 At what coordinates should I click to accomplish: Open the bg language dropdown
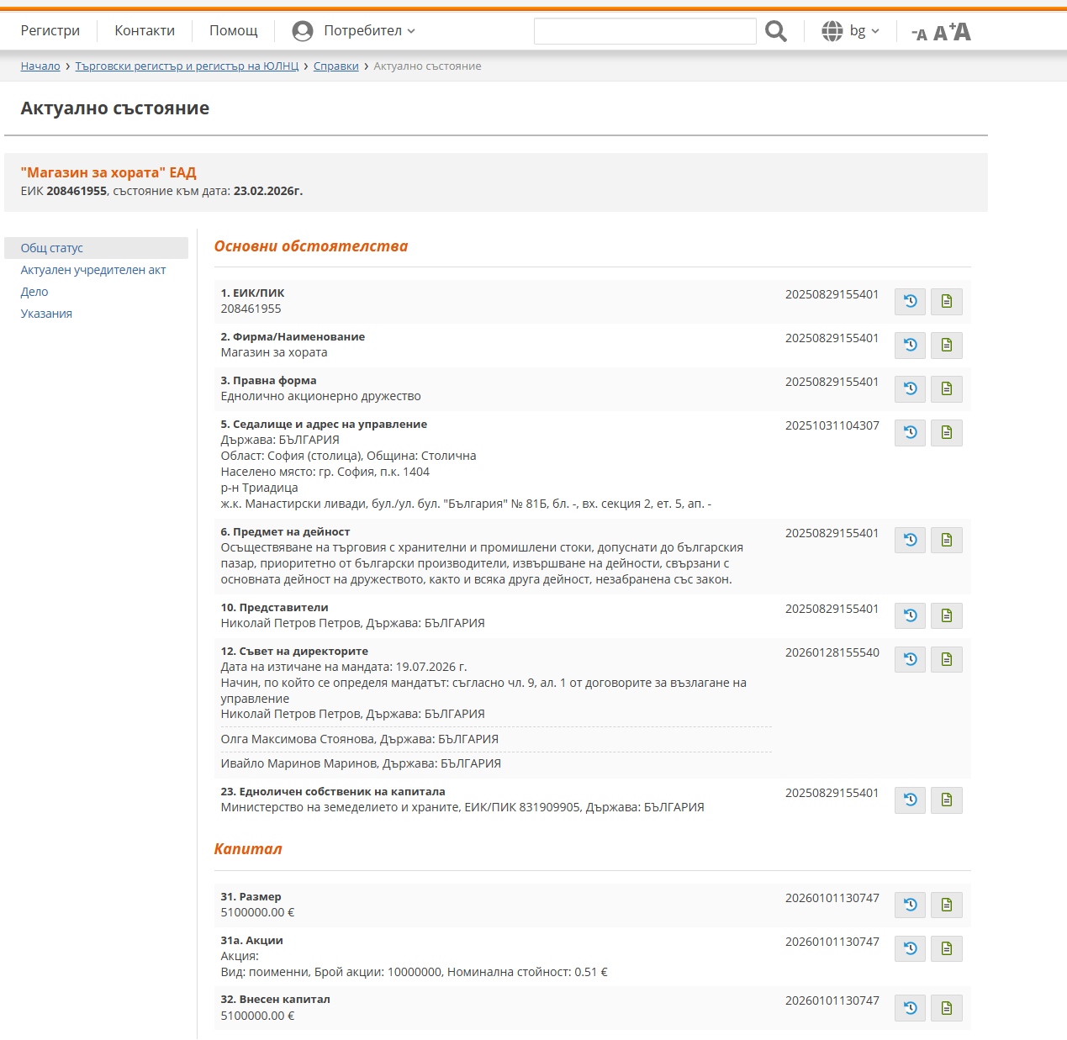pyautogui.click(x=851, y=31)
